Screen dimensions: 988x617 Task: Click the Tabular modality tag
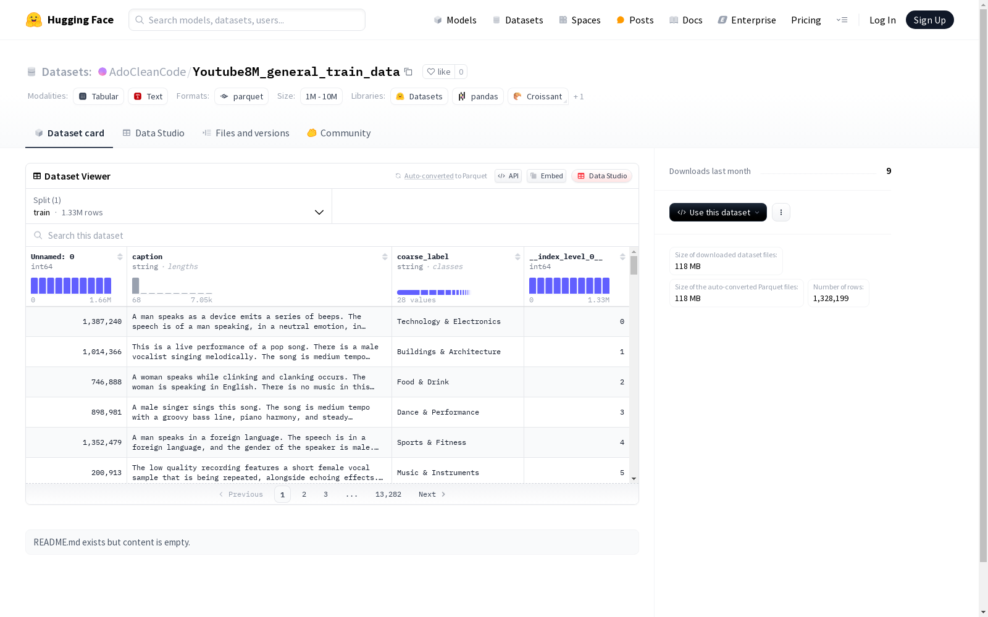pos(99,96)
